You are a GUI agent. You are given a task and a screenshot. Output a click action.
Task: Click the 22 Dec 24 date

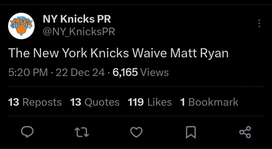click(80, 72)
